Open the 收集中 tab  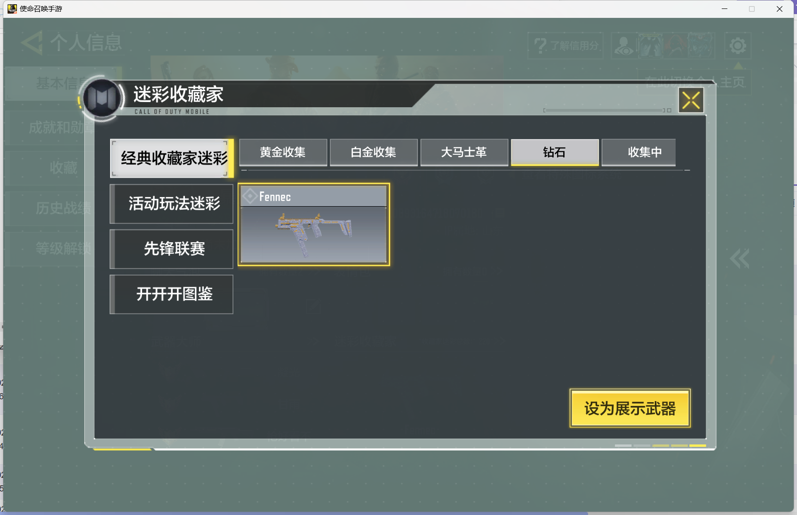pos(639,152)
